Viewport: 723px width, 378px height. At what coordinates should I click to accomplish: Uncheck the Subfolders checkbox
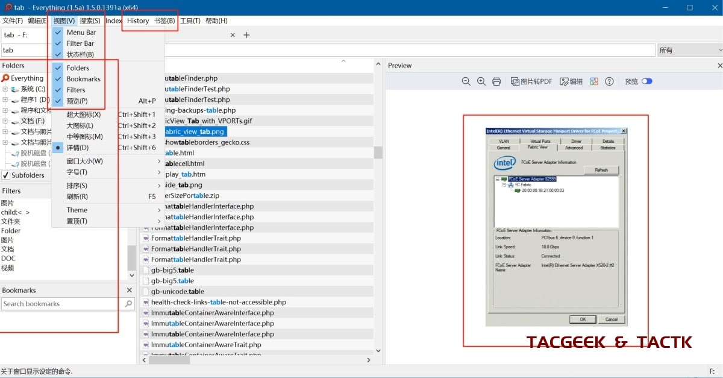coord(6,175)
